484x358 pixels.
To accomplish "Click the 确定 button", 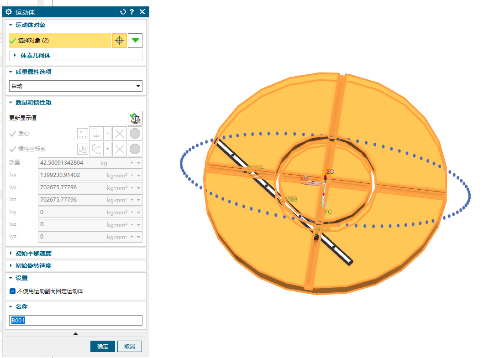I will [x=103, y=346].
